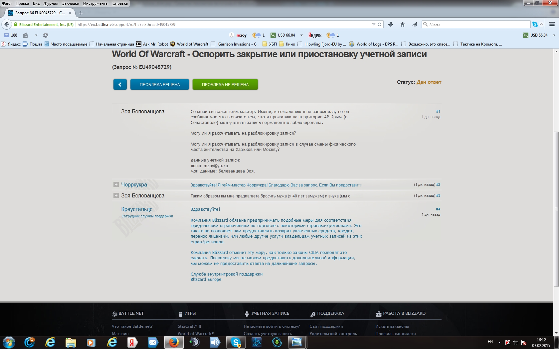Open the Инструменты menu
Viewport: 559px width, 349px height.
[96, 3]
